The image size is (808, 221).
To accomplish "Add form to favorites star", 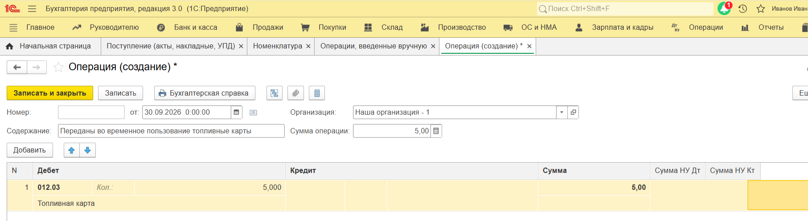I will pyautogui.click(x=58, y=67).
